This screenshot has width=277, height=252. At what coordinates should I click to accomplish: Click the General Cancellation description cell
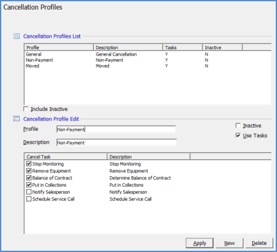pyautogui.click(x=116, y=54)
